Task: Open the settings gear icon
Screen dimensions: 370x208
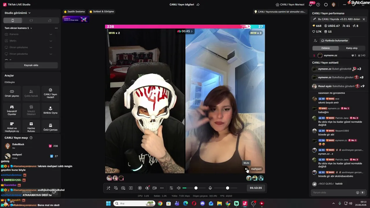Action: coord(326,5)
